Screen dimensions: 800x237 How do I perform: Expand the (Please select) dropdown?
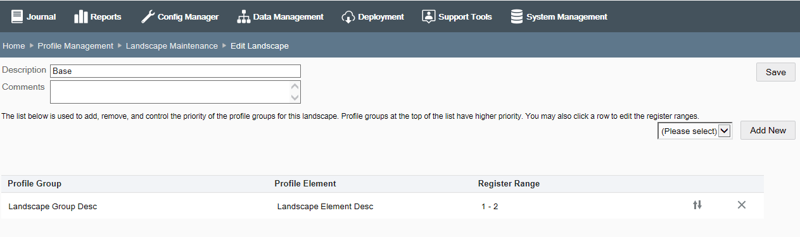[695, 131]
